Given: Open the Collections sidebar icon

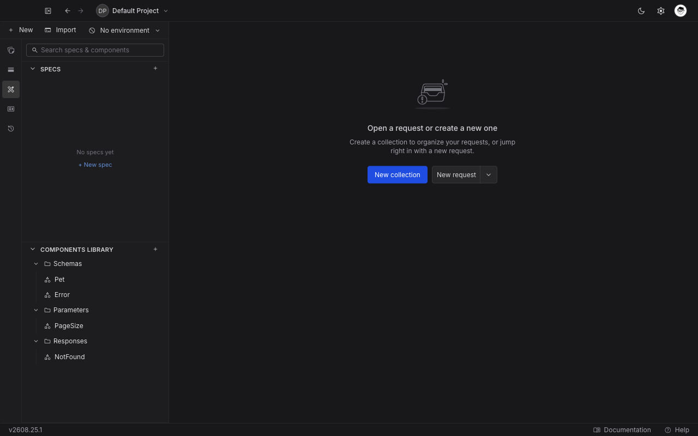Looking at the screenshot, I should [11, 50].
